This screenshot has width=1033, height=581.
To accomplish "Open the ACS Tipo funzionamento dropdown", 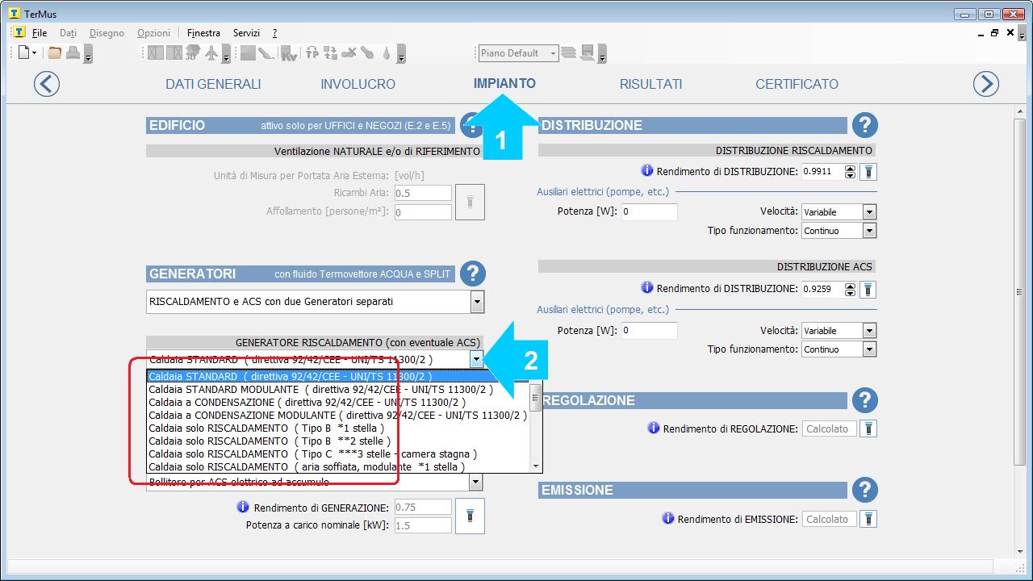I will point(868,349).
